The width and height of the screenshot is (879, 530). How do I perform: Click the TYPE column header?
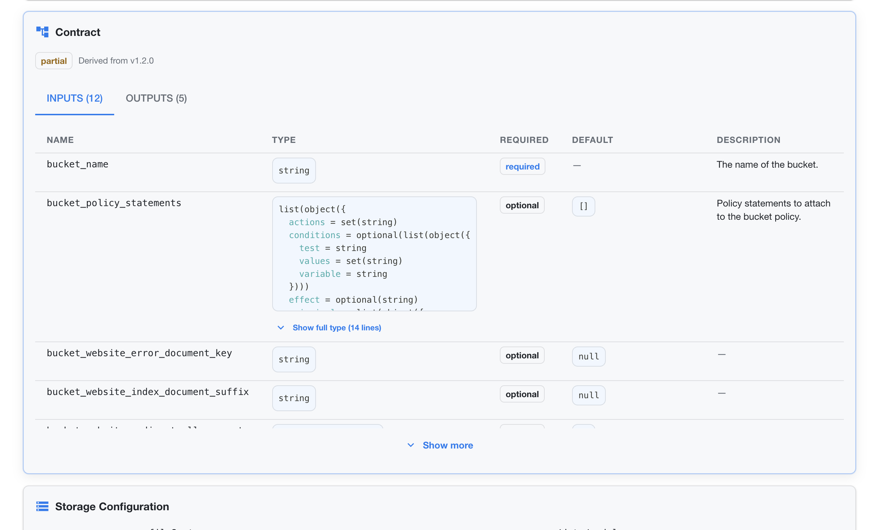pyautogui.click(x=284, y=140)
